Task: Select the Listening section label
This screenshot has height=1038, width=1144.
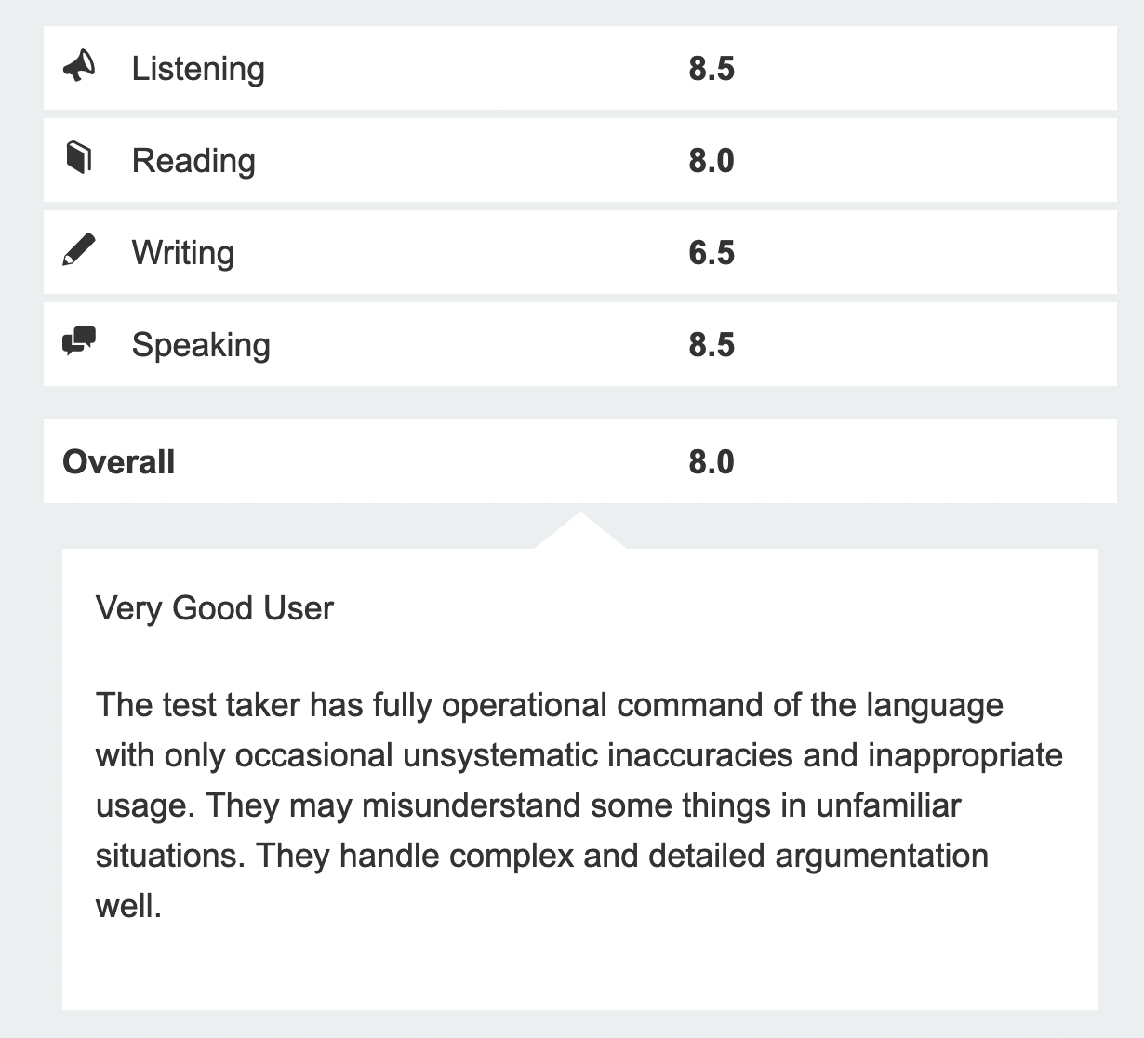Action: click(x=198, y=69)
